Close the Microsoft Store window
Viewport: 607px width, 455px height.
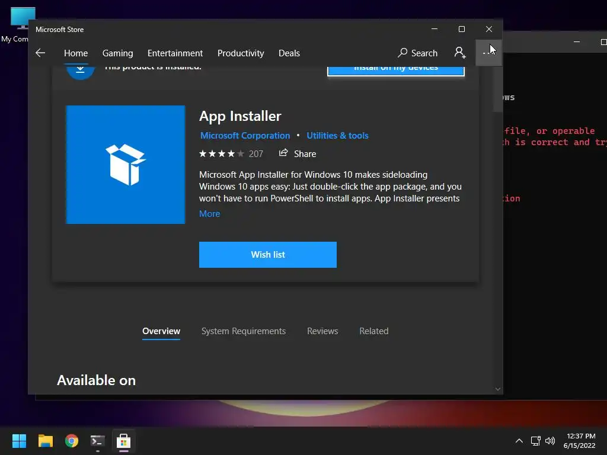(489, 29)
